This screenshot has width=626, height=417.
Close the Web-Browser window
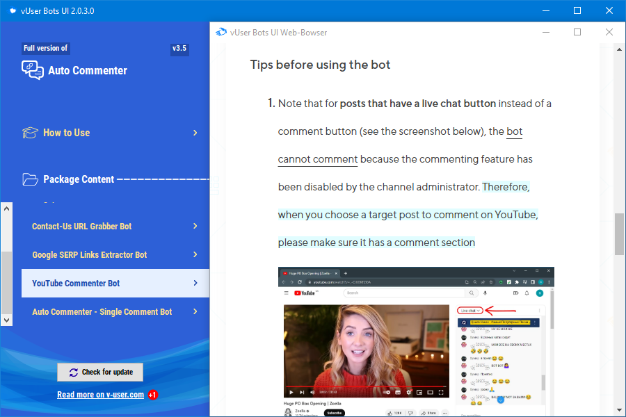(609, 33)
